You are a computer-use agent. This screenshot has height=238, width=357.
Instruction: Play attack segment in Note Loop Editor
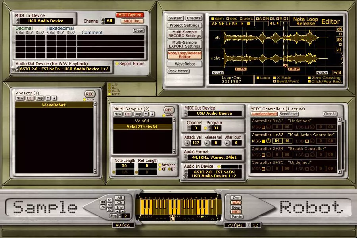(215, 23)
